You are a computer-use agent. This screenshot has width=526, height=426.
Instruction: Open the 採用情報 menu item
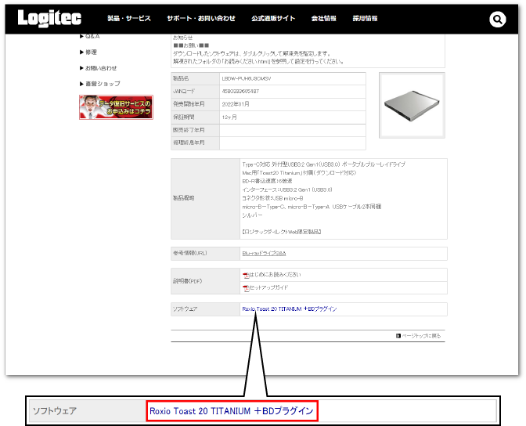(365, 19)
